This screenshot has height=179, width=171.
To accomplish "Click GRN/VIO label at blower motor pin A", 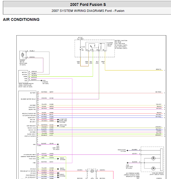I will (x=32, y=57).
